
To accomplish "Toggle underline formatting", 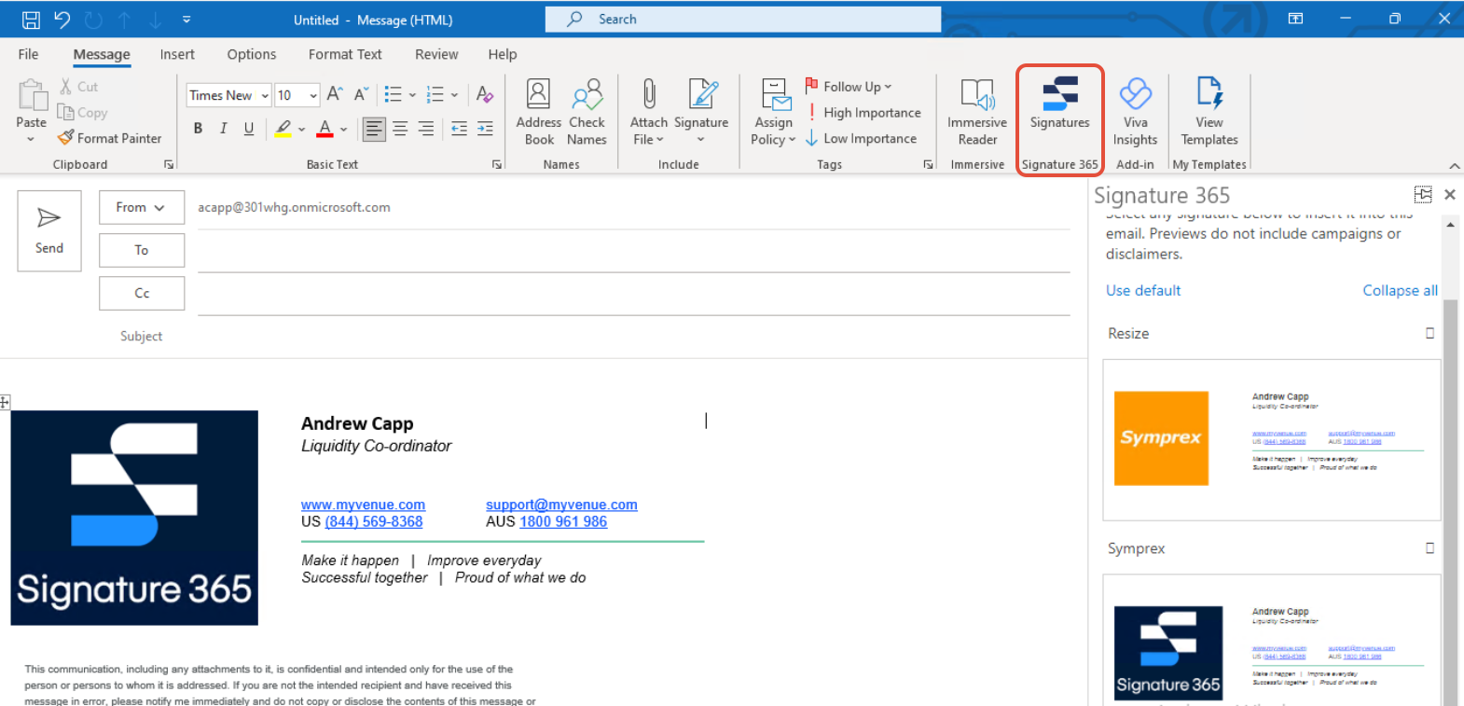I will pyautogui.click(x=249, y=129).
